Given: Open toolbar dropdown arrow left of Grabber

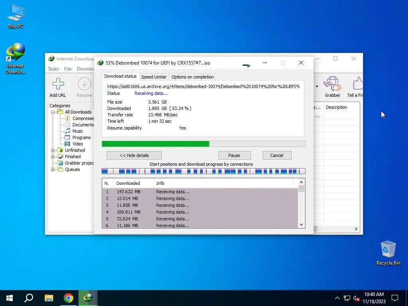Looking at the screenshot, I should tap(317, 86).
